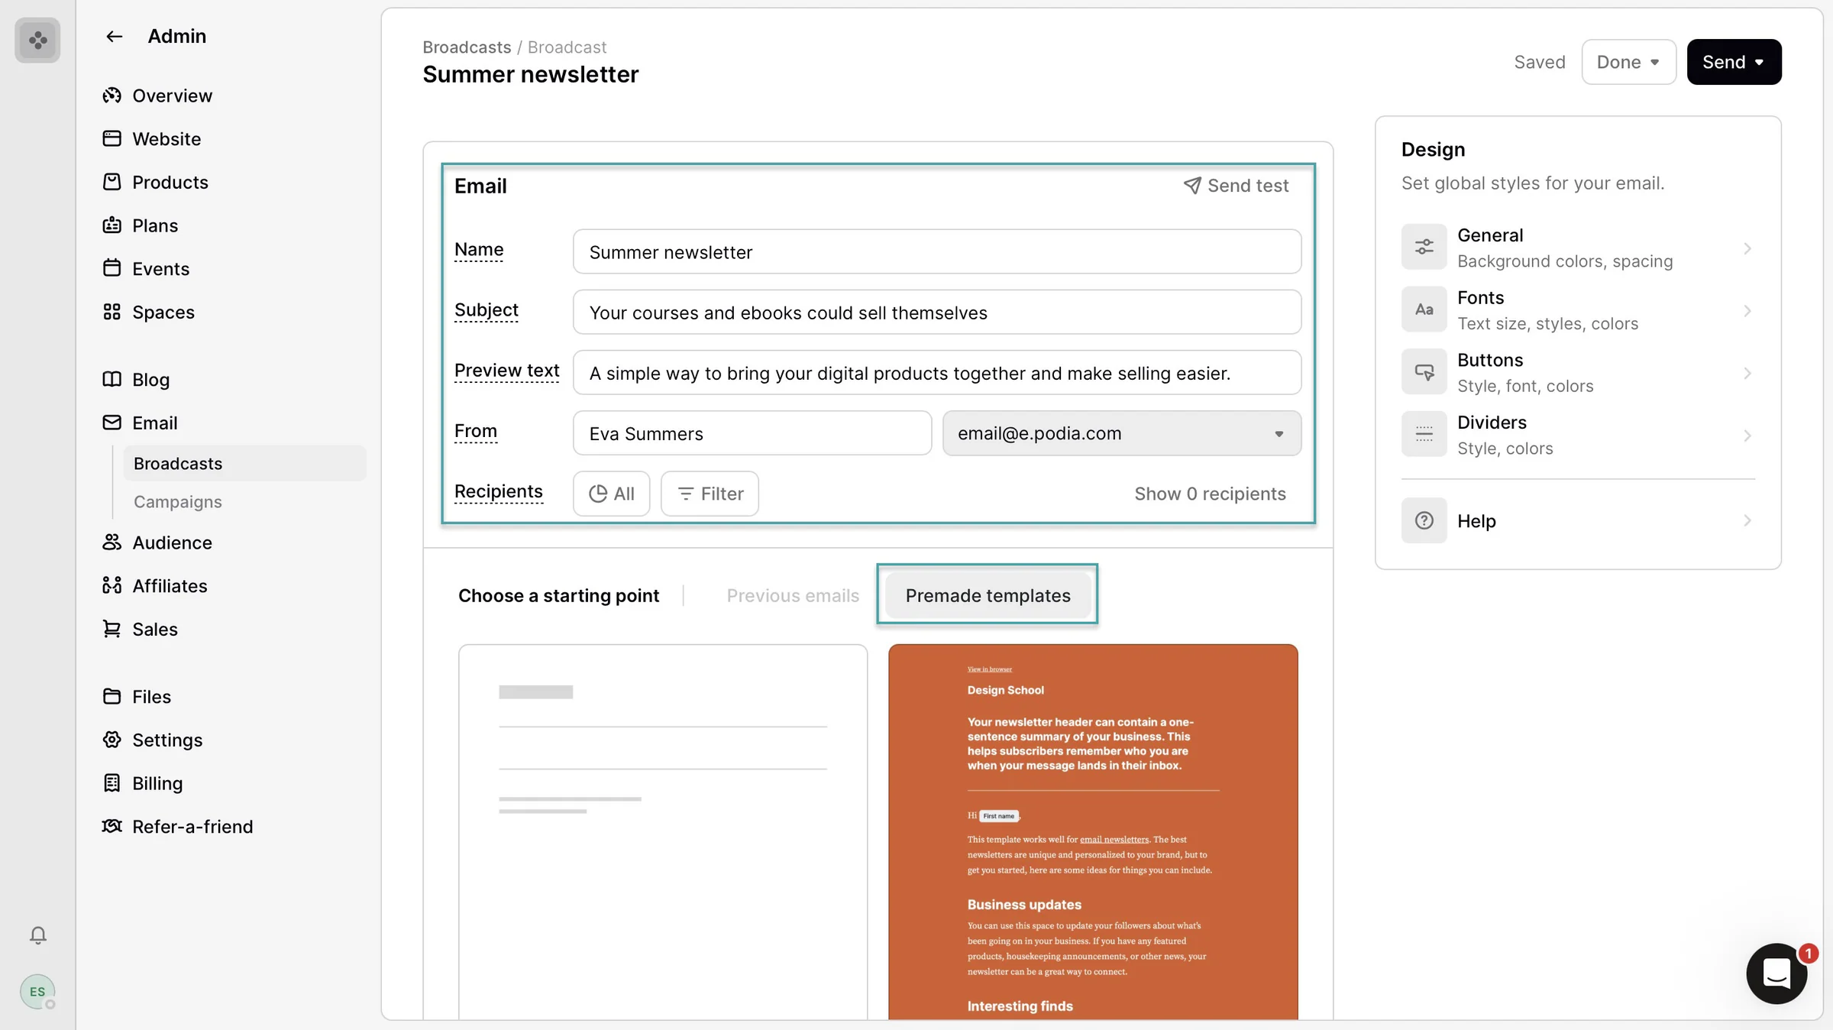Select the orange Design School template

click(1093, 831)
